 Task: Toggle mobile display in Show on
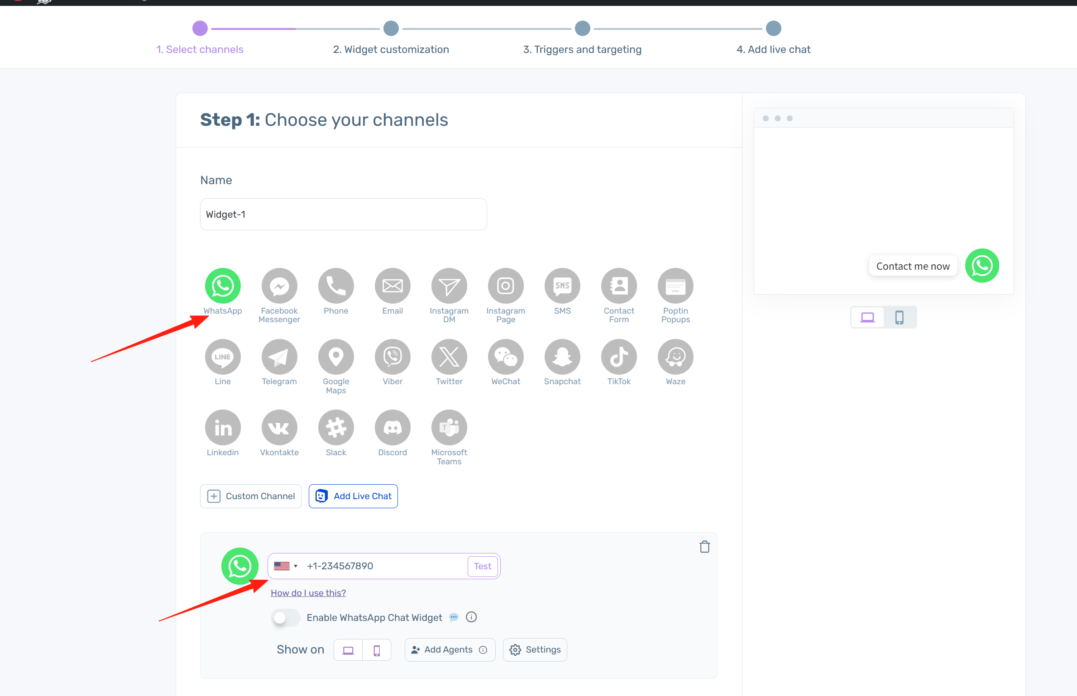[377, 650]
